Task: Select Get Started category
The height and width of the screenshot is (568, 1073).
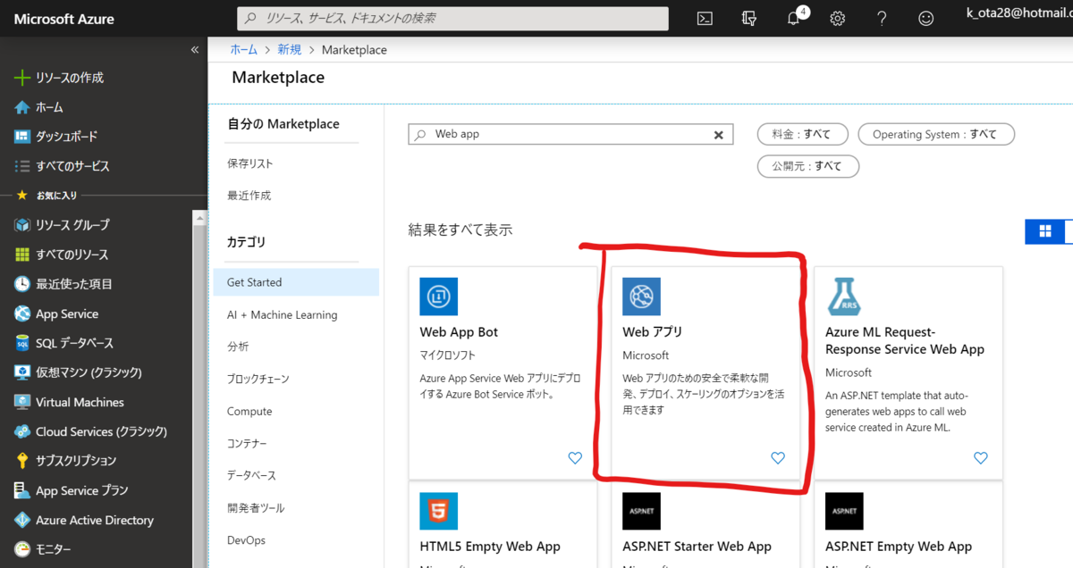Action: pyautogui.click(x=296, y=282)
